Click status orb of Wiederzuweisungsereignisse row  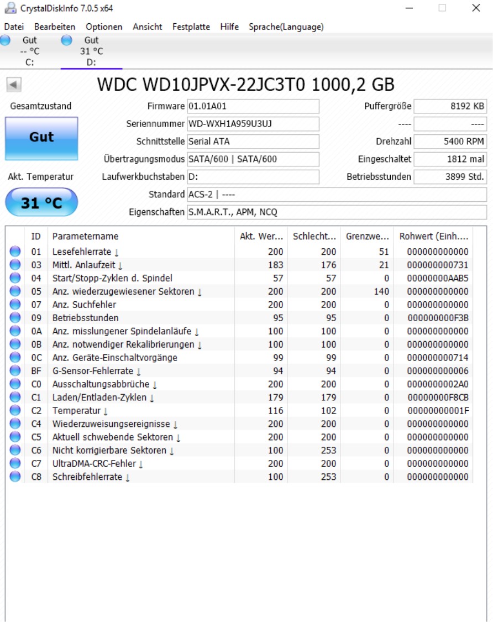[15, 424]
